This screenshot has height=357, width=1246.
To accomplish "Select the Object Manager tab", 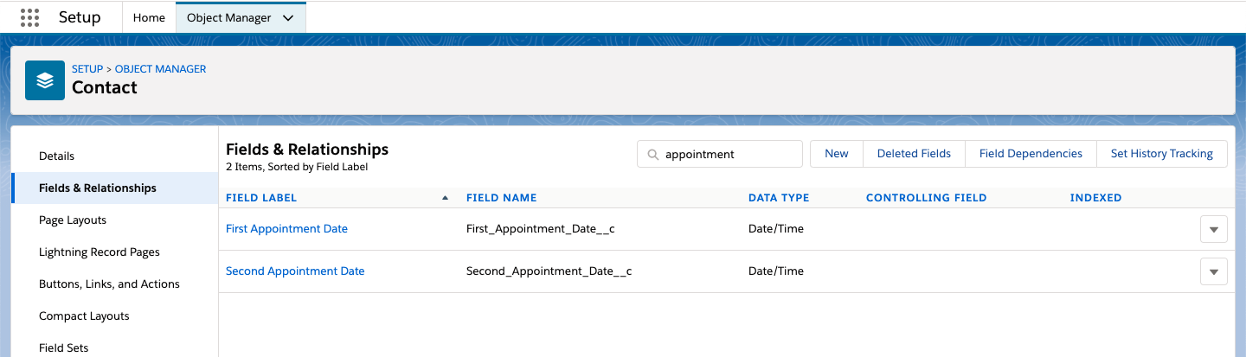I will (x=241, y=17).
